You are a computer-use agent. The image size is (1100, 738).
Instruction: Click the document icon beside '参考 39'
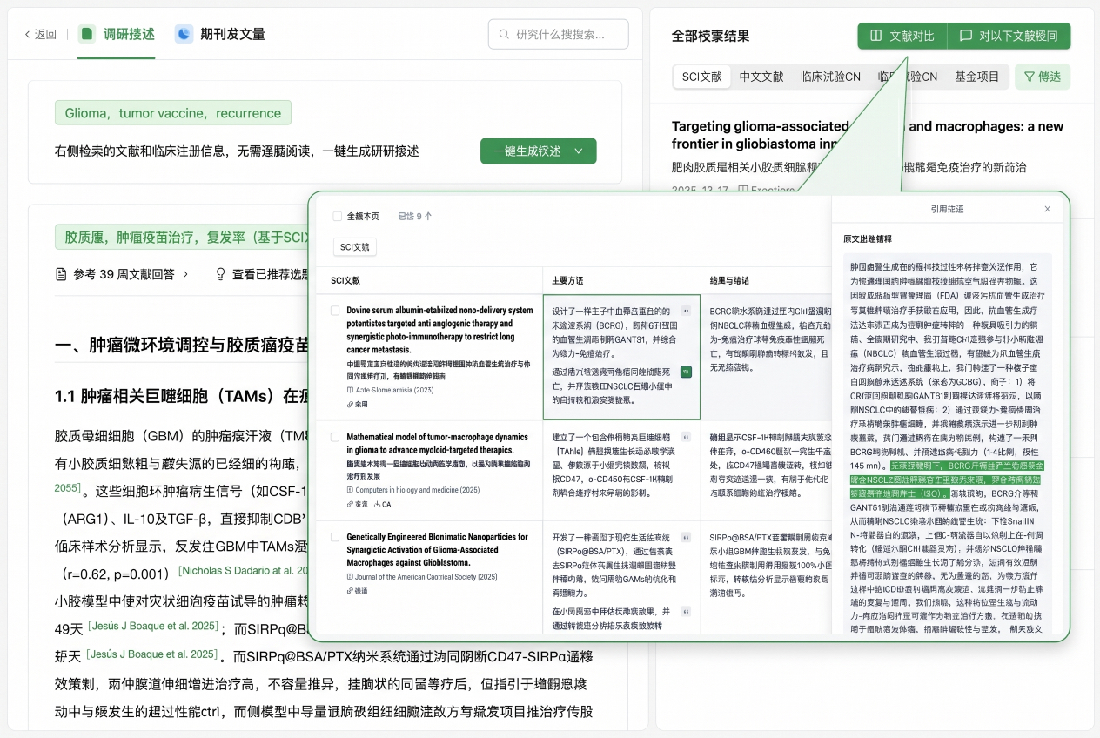point(61,274)
